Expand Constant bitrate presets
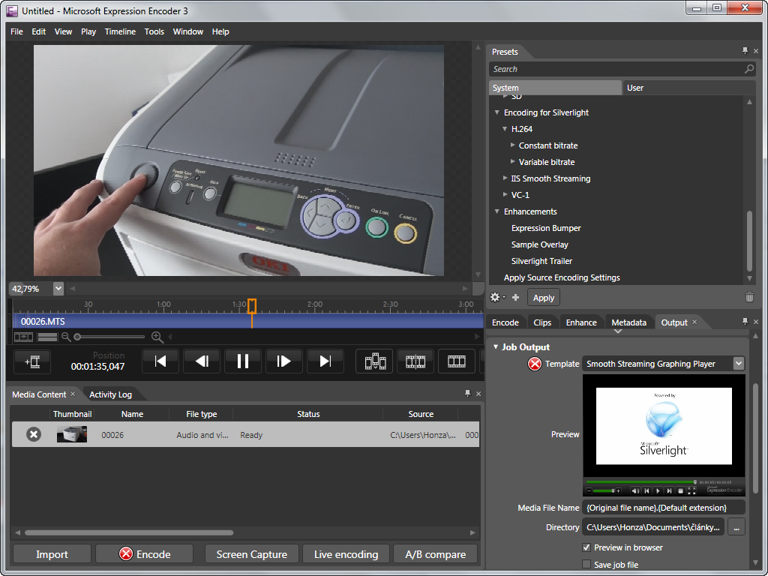This screenshot has width=768, height=576. 512,145
